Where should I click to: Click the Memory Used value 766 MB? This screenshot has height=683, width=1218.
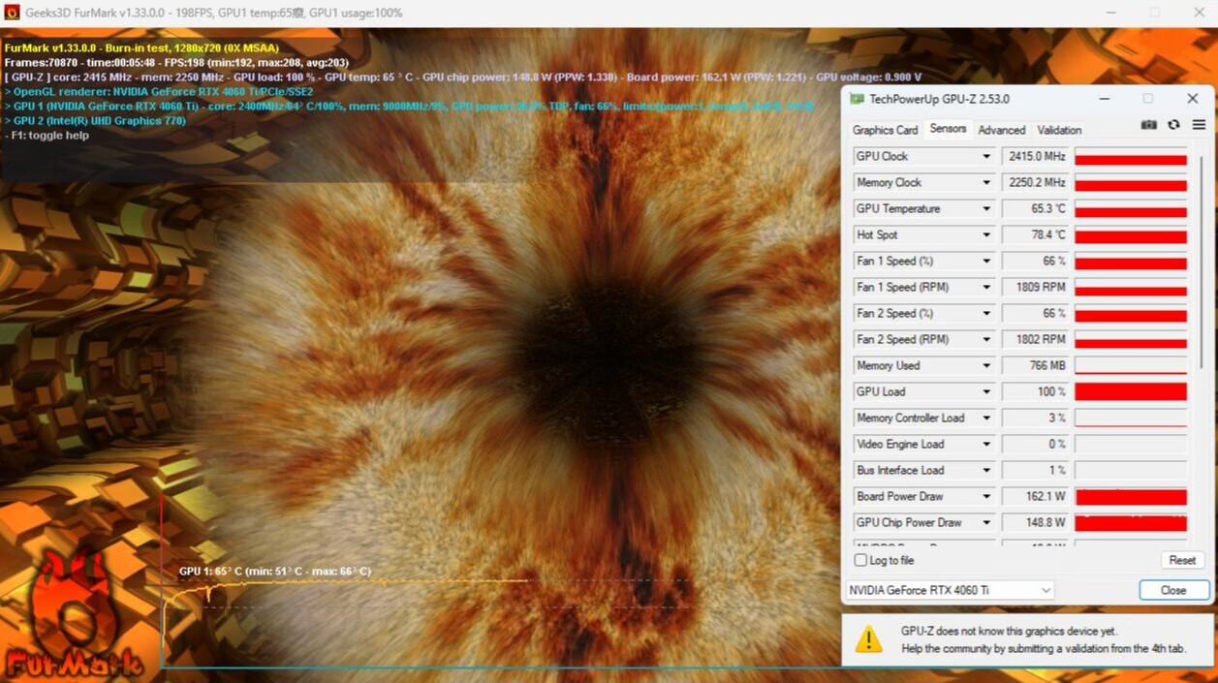pyautogui.click(x=1035, y=365)
